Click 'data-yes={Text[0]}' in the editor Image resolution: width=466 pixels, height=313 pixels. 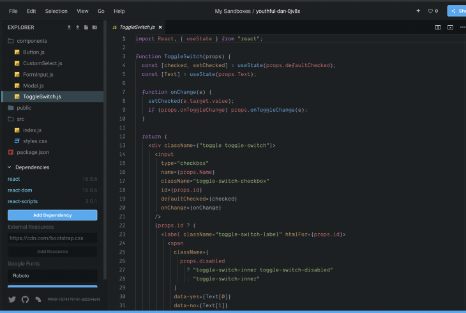[x=202, y=296]
